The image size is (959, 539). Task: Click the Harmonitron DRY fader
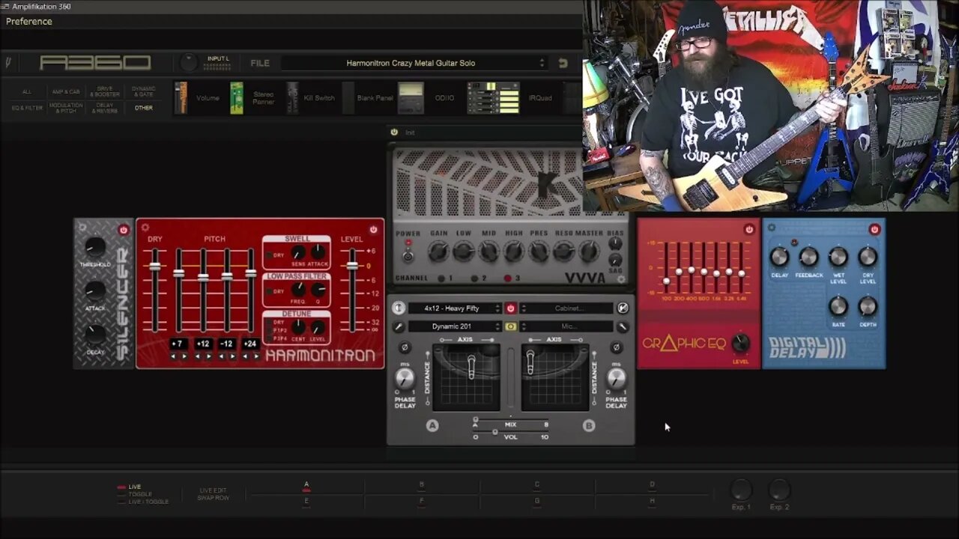pos(155,267)
